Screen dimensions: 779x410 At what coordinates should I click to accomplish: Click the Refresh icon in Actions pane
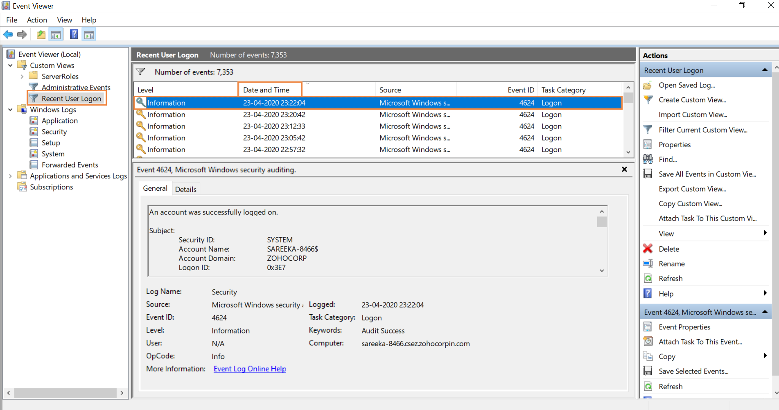point(648,278)
